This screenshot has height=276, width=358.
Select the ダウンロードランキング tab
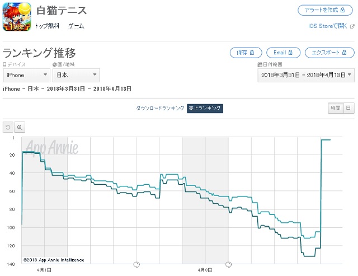pos(160,108)
